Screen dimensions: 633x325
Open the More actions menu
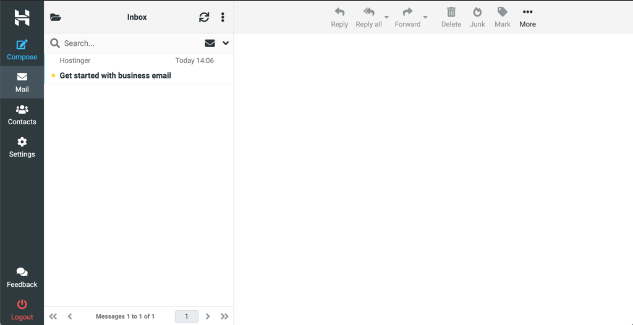[528, 18]
